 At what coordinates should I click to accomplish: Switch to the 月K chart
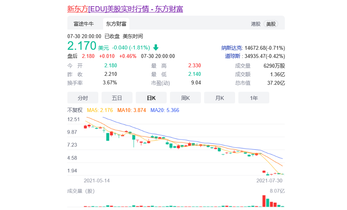point(220,98)
